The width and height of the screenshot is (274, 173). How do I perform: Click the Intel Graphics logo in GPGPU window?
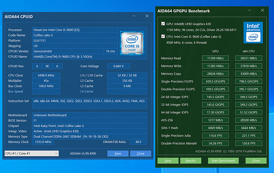[253, 32]
